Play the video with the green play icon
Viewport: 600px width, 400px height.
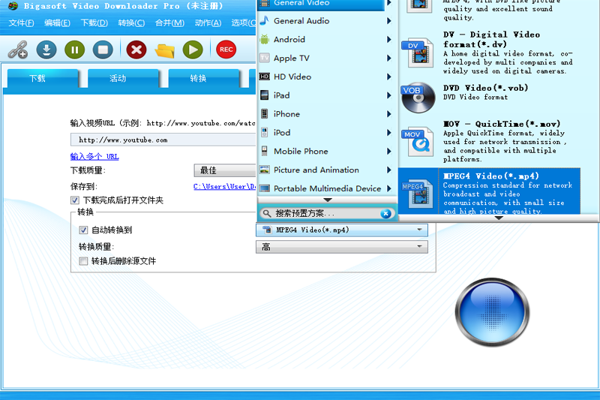[193, 50]
